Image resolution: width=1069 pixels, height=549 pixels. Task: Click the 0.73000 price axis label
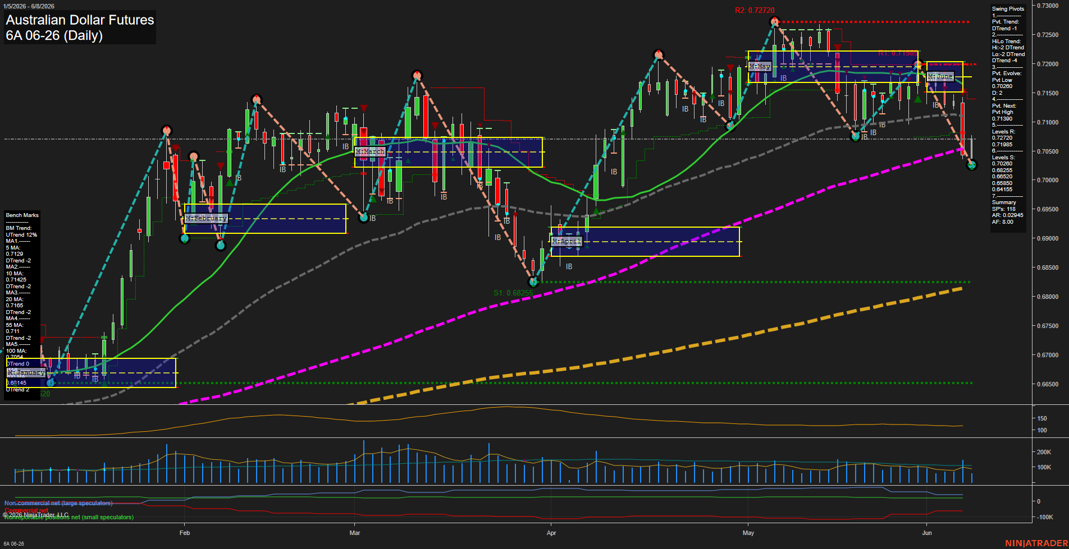coord(1048,6)
